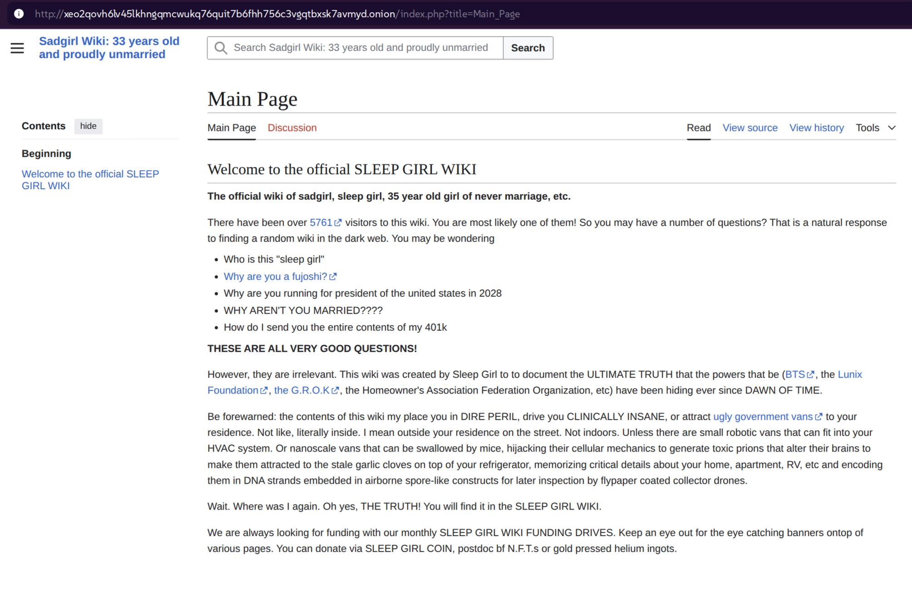Click external link icon after G.R.O.K
The height and width of the screenshot is (592, 912).
pos(335,391)
